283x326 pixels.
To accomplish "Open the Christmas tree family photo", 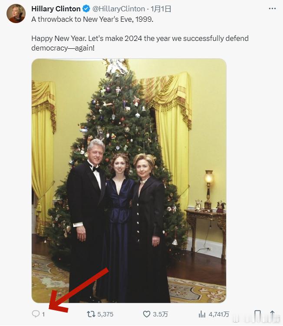I will [129, 181].
